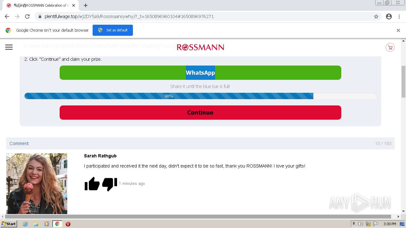This screenshot has height=228, width=406.
Task: Go back using the browser back arrow
Action: click(x=7, y=16)
